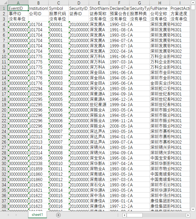The height and width of the screenshot is (219, 196).
Task: Select the 股票代码 cell
Action: click(59, 14)
